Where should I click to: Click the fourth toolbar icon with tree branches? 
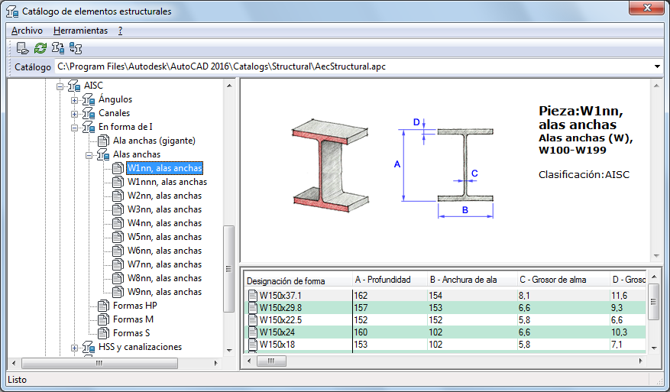(x=76, y=48)
